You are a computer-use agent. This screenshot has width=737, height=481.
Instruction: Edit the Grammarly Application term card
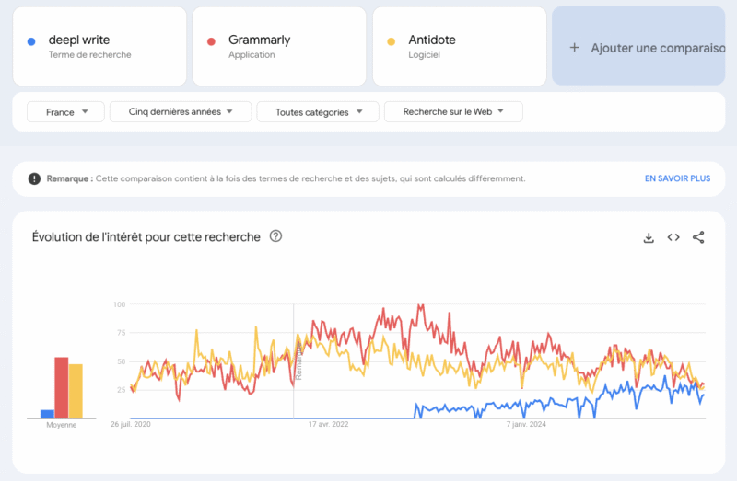click(x=279, y=46)
